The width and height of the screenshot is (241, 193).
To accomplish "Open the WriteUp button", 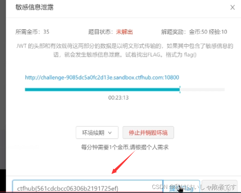I will pos(220,186).
